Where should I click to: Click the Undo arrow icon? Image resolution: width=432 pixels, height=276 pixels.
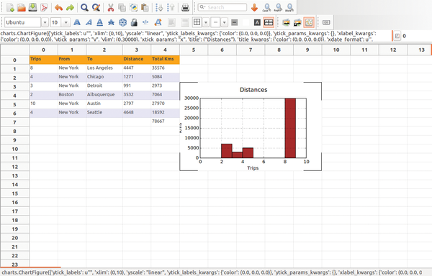click(58, 7)
